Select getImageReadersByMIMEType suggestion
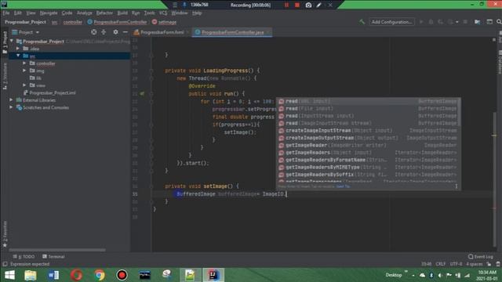 click(368, 167)
